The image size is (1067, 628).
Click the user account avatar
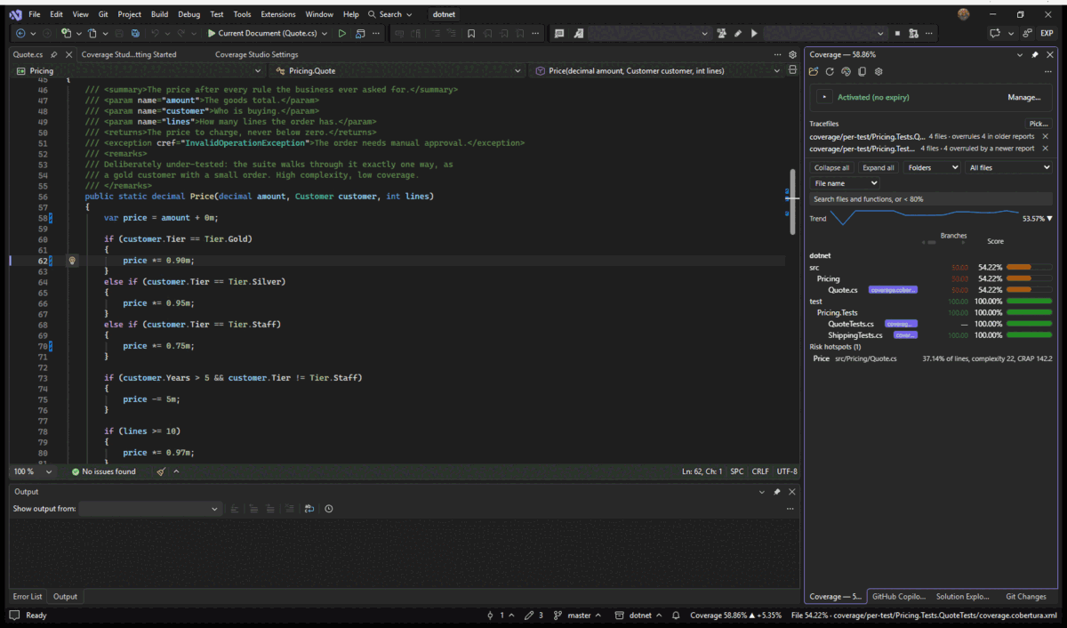(964, 14)
